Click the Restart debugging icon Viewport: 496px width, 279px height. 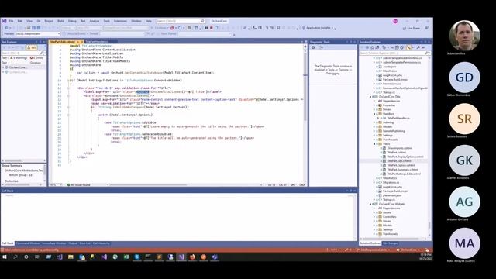click(216, 28)
